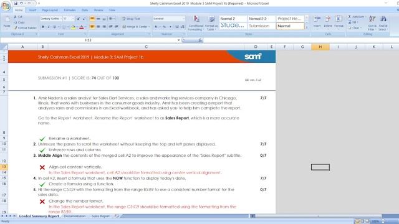The height and width of the screenshot is (224, 399).
Task: Open Format as Table gallery
Action: pyautogui.click(x=211, y=23)
